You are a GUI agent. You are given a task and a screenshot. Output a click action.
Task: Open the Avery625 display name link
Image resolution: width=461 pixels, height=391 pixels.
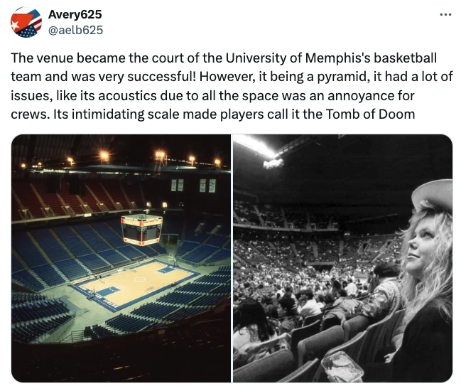pyautogui.click(x=75, y=14)
